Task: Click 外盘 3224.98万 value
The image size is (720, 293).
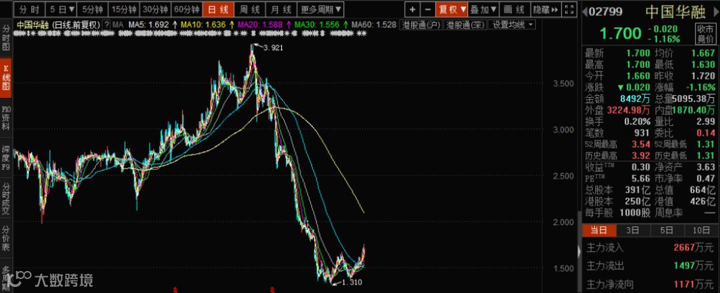Action: click(x=628, y=111)
